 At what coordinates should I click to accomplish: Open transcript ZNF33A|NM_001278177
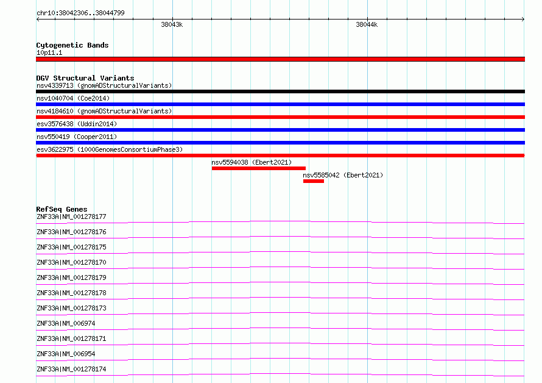(71, 217)
